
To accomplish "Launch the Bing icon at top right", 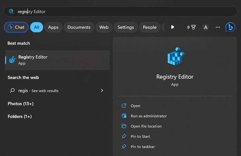I will coord(230,27).
